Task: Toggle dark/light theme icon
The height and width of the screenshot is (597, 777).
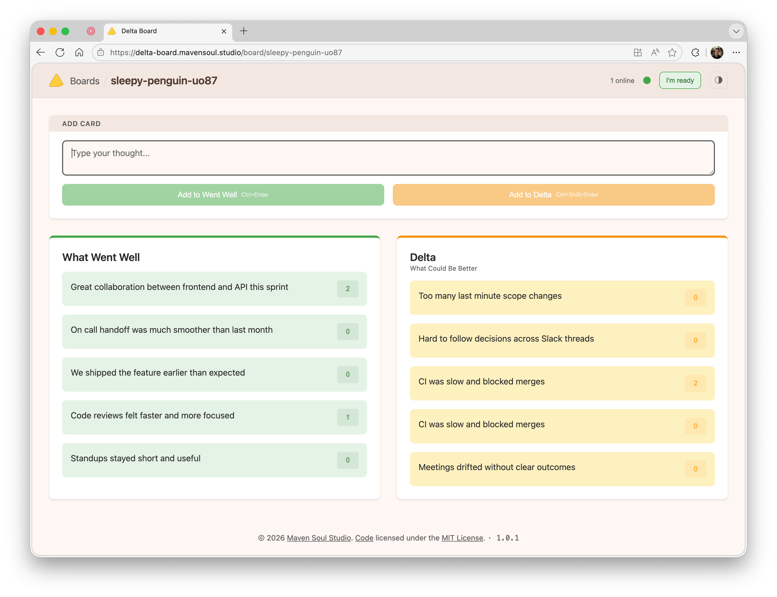Action: pos(718,80)
